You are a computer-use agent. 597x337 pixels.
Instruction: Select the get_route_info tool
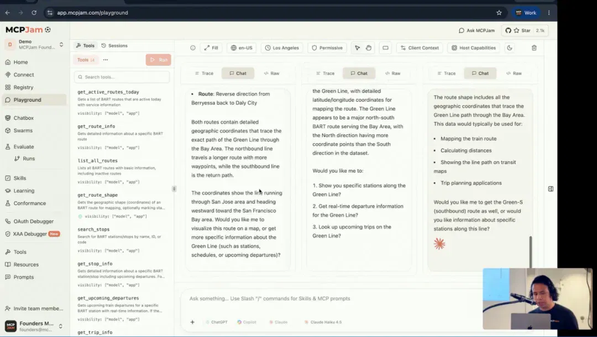[x=122, y=136]
